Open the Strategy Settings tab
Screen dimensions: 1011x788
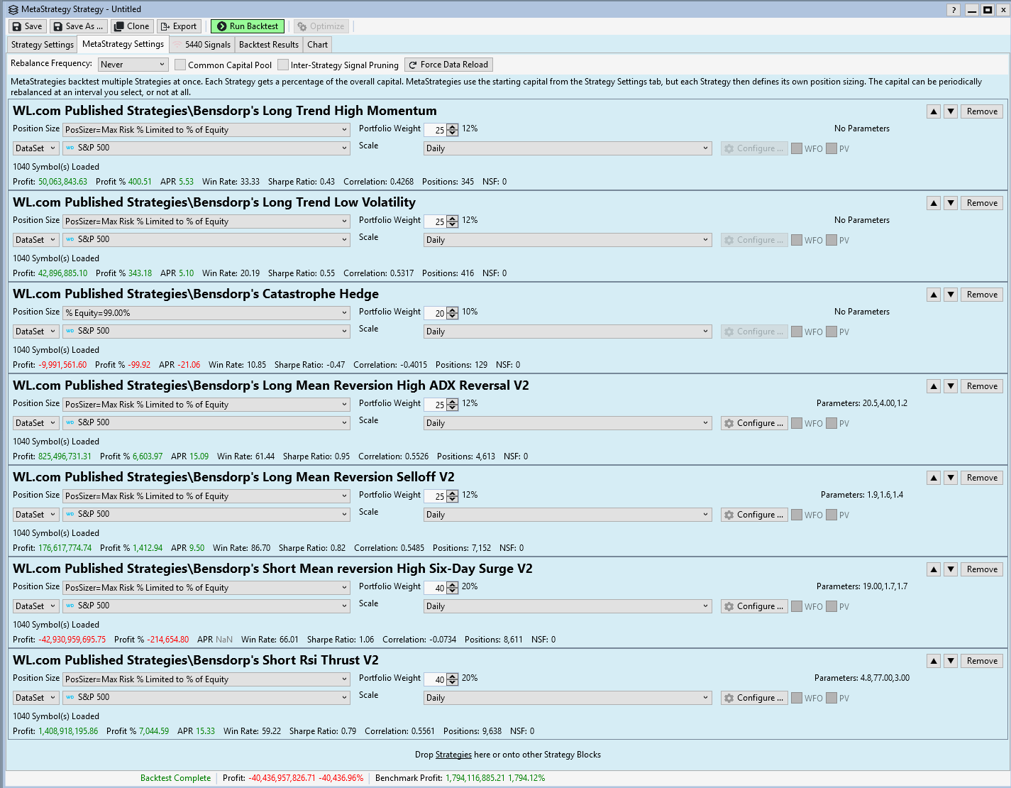[x=43, y=45]
